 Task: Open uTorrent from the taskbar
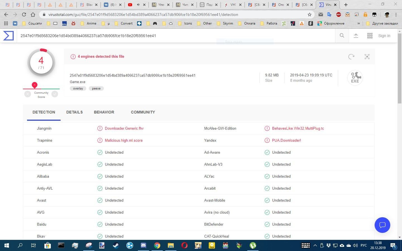253,245
